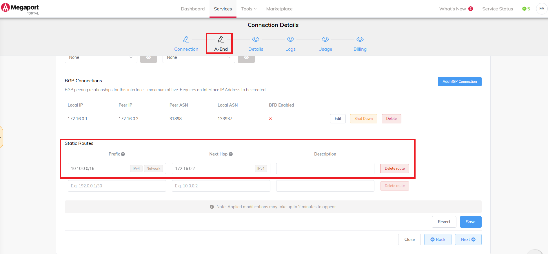Open What's New link
The height and width of the screenshot is (254, 548).
(453, 9)
